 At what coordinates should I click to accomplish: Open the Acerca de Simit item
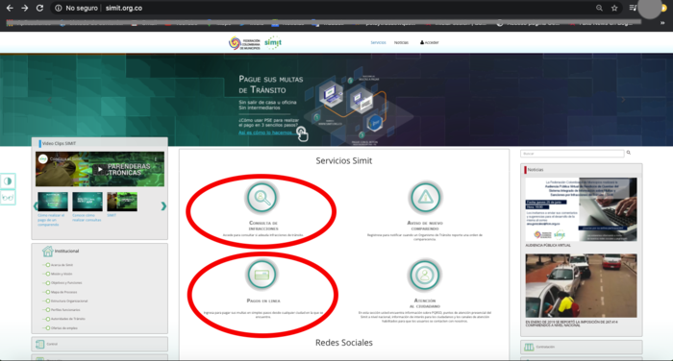pos(62,265)
